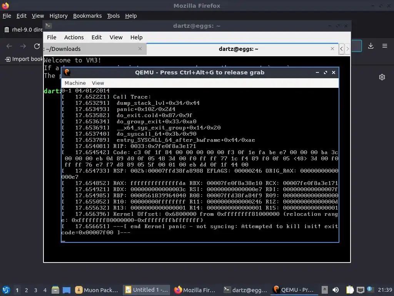The image size is (394, 296).
Task: Open Firefox Tools menu
Action: pyautogui.click(x=114, y=16)
